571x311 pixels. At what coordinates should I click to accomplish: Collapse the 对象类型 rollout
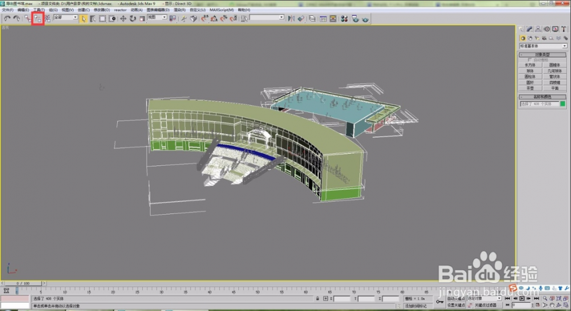click(x=542, y=54)
